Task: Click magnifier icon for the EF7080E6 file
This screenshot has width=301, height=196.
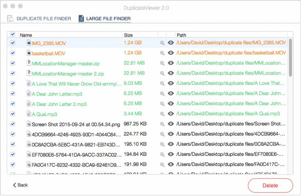Action: coord(162,155)
